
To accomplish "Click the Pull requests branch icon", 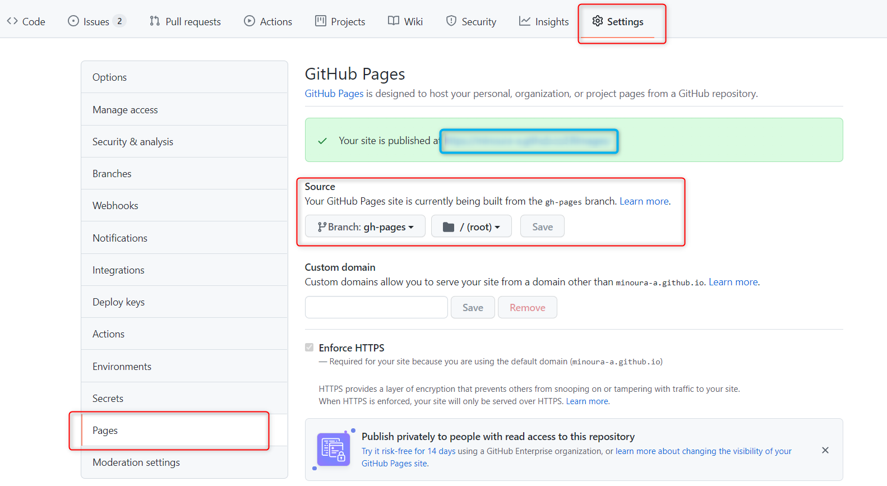I will coord(155,21).
